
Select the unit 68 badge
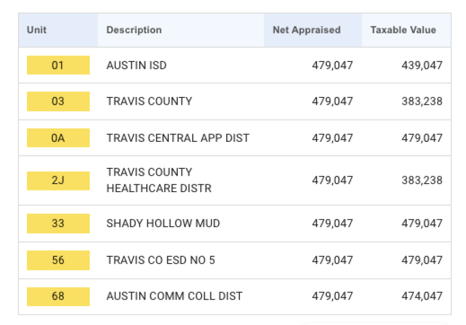[58, 296]
